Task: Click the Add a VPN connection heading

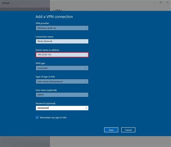Action: click(x=54, y=17)
